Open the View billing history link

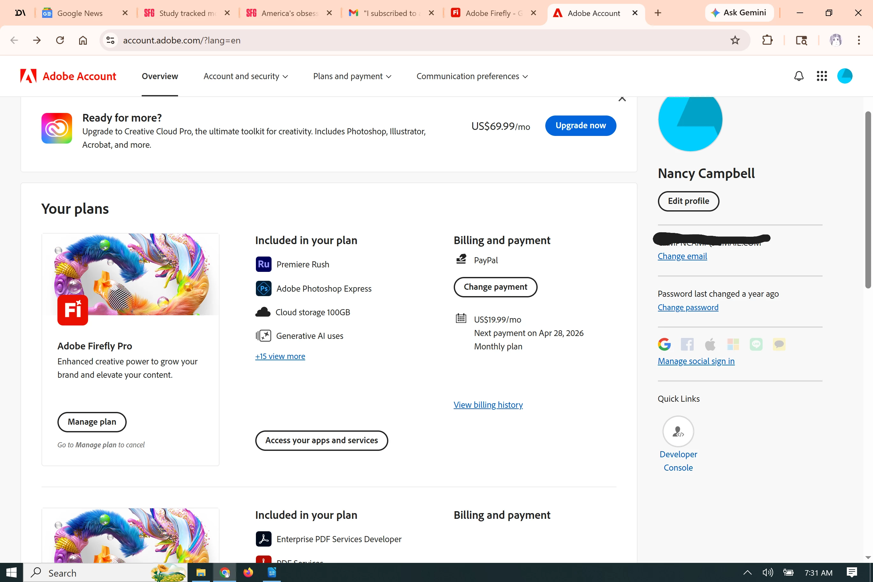[488, 405]
